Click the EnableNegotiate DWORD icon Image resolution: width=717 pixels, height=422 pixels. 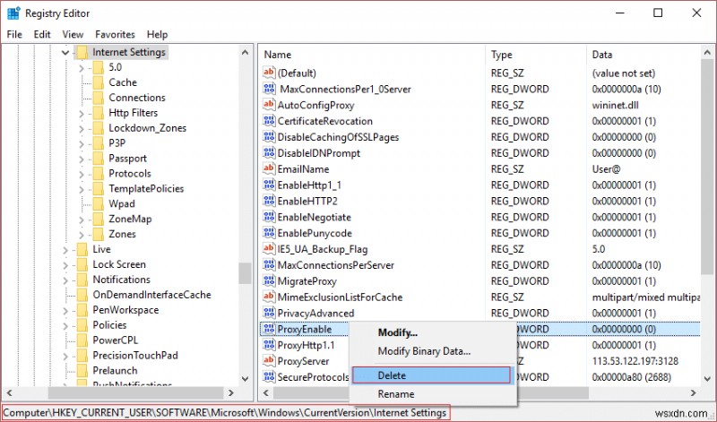point(269,217)
